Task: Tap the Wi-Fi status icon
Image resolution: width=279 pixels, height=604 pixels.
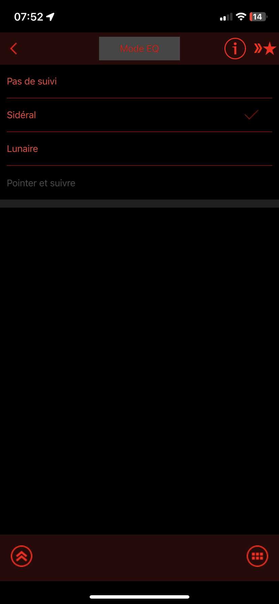Action: pyautogui.click(x=241, y=17)
